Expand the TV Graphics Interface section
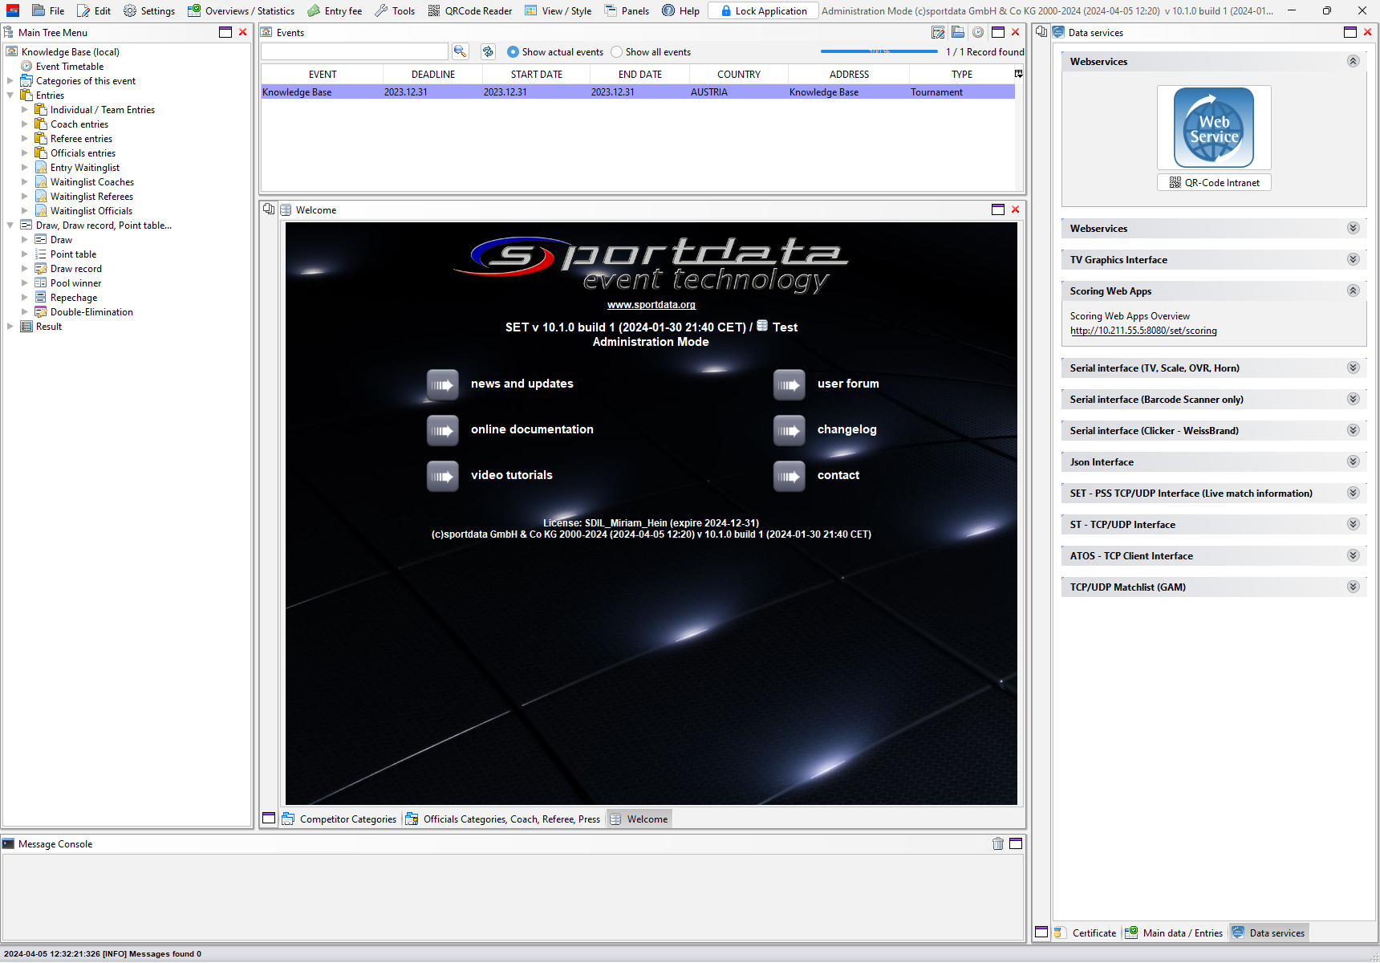The image size is (1380, 963). click(1353, 259)
